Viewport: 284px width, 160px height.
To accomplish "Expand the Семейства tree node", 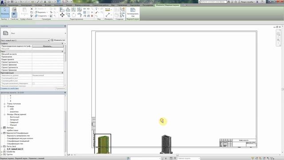I will 2,152.
